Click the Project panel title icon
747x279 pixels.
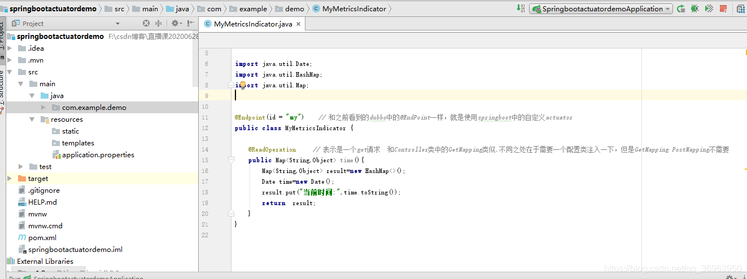[15, 24]
